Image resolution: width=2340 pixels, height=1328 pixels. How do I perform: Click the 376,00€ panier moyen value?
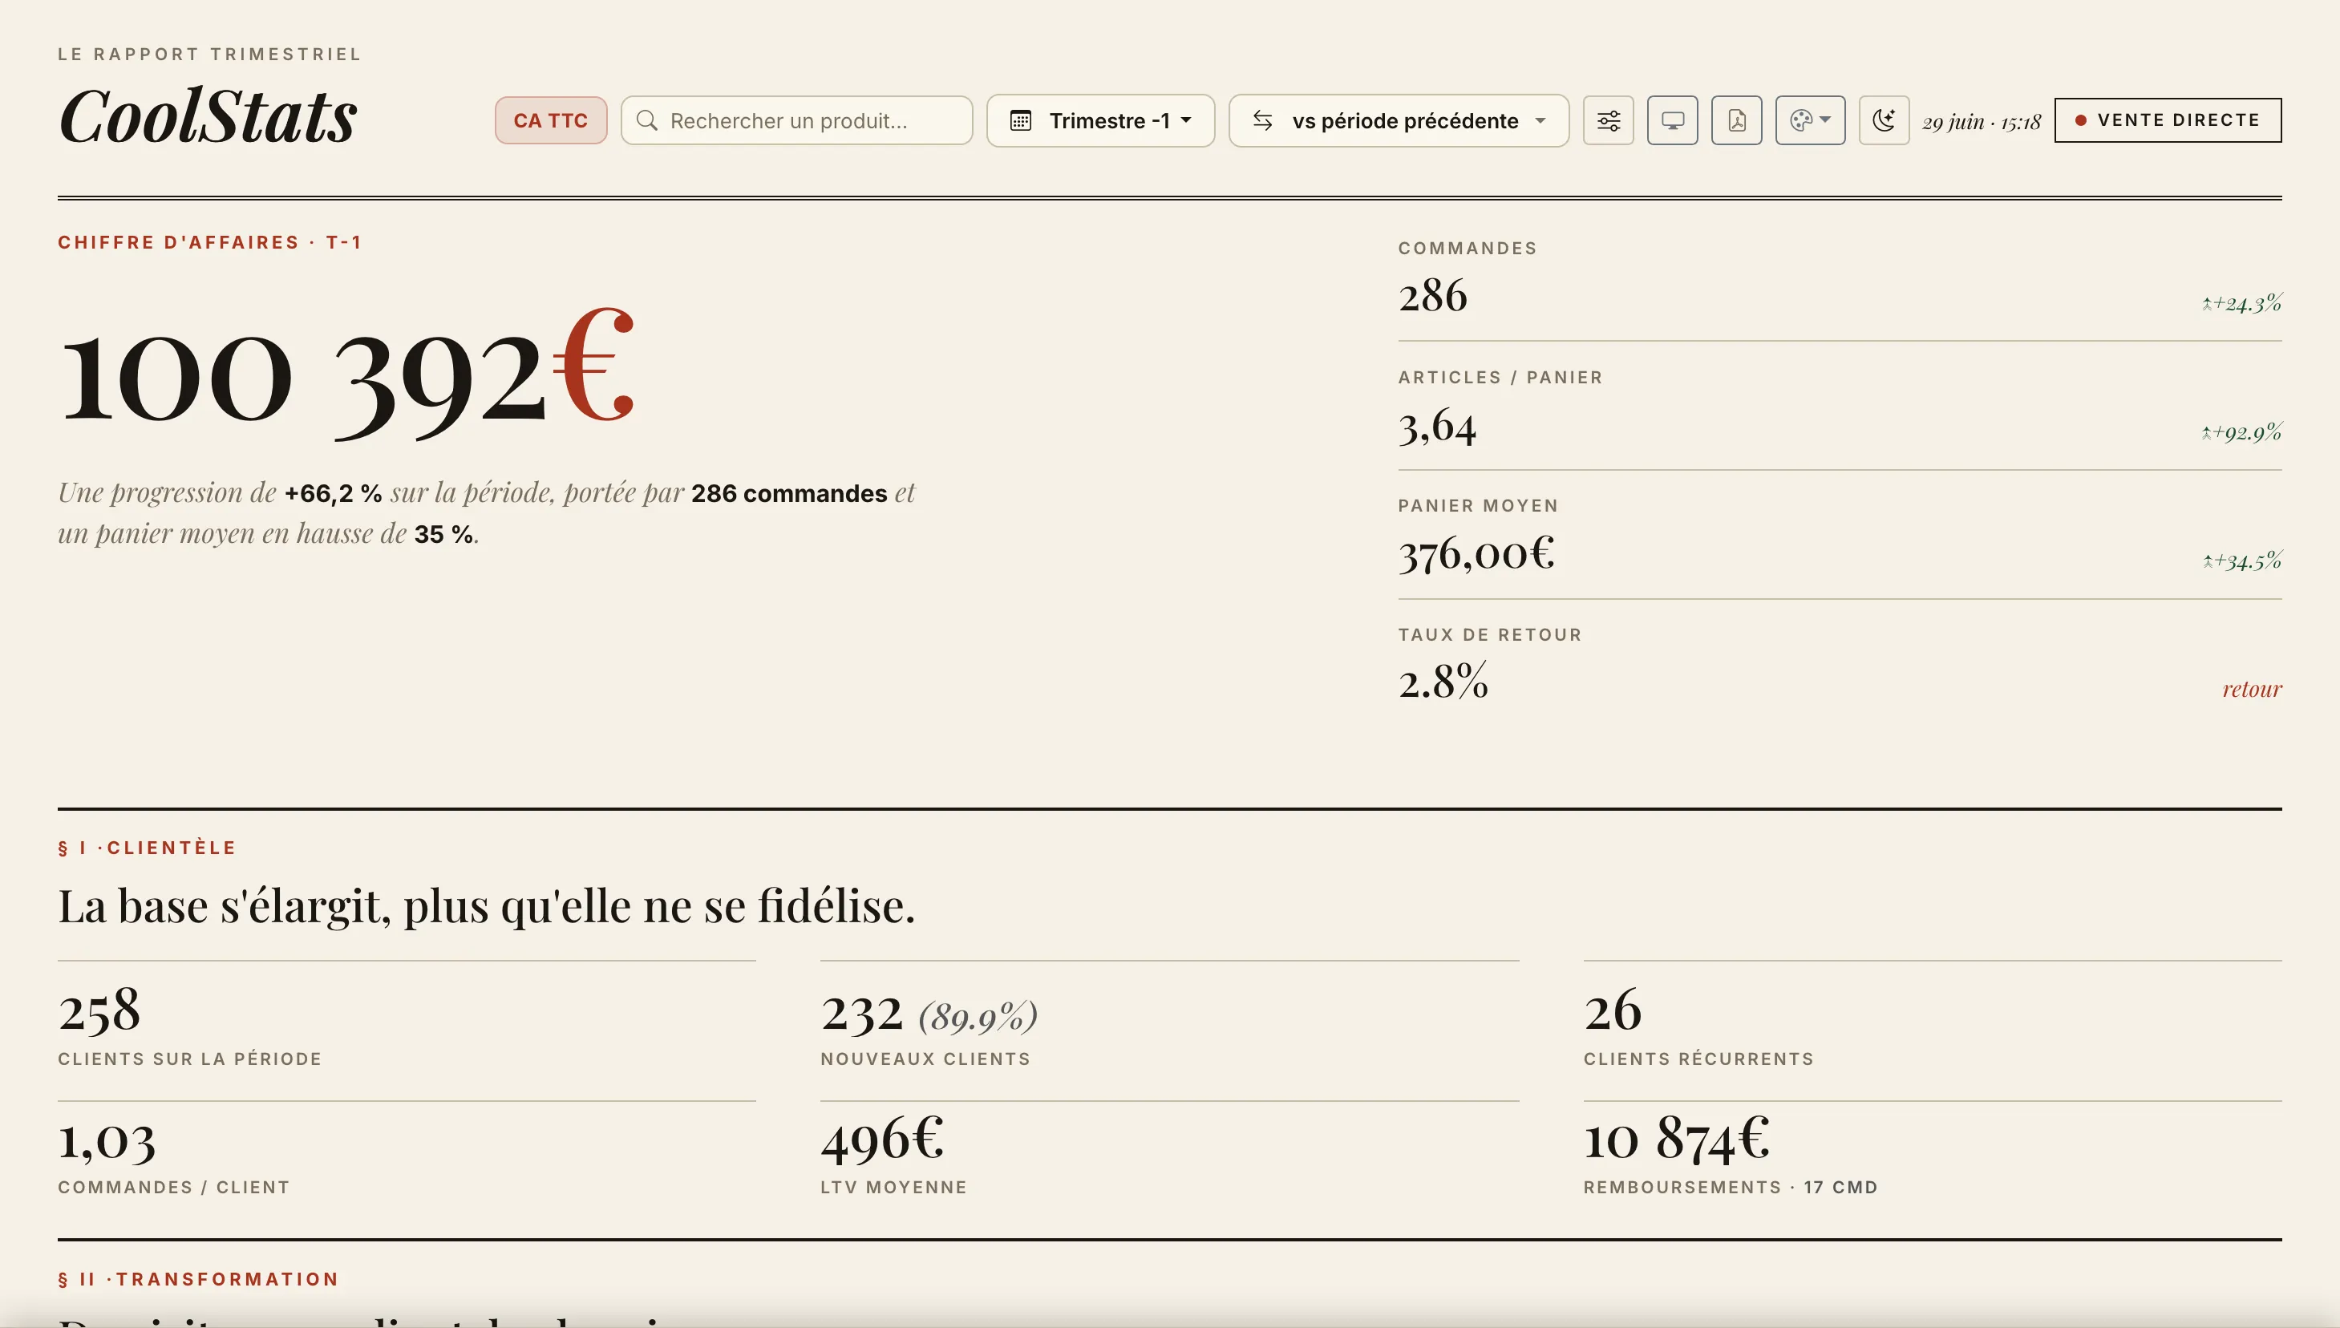(x=1476, y=553)
